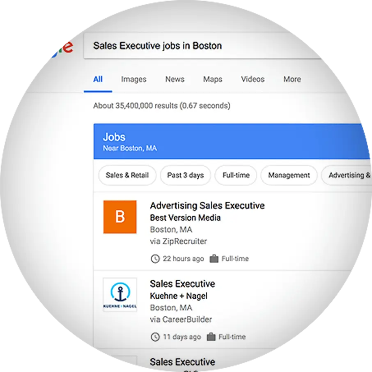The image size is (372, 372).
Task: Select the Advertising & filter chip
Action: click(347, 175)
